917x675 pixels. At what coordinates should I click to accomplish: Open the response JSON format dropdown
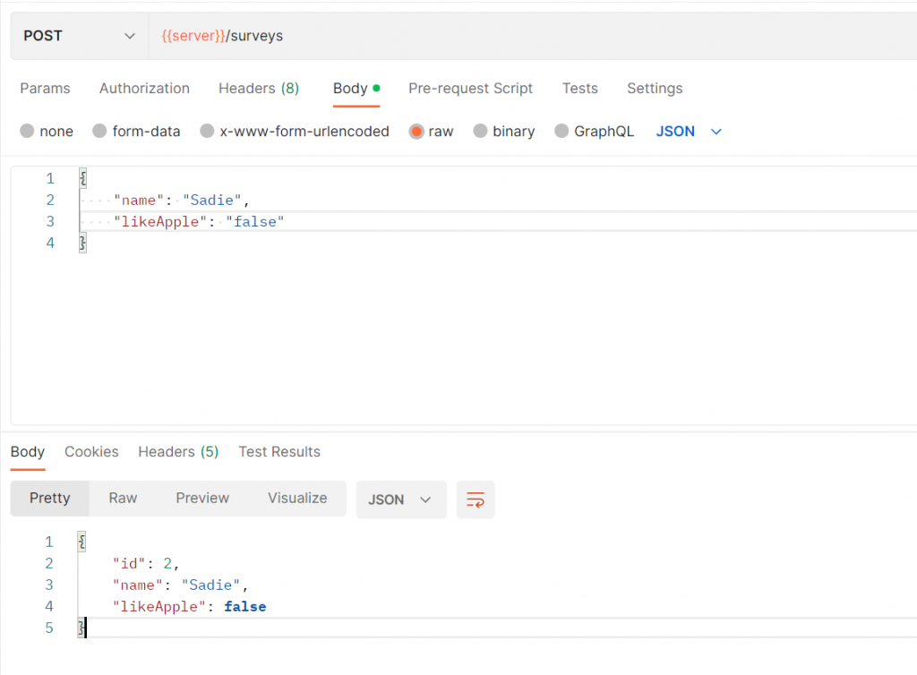click(401, 500)
